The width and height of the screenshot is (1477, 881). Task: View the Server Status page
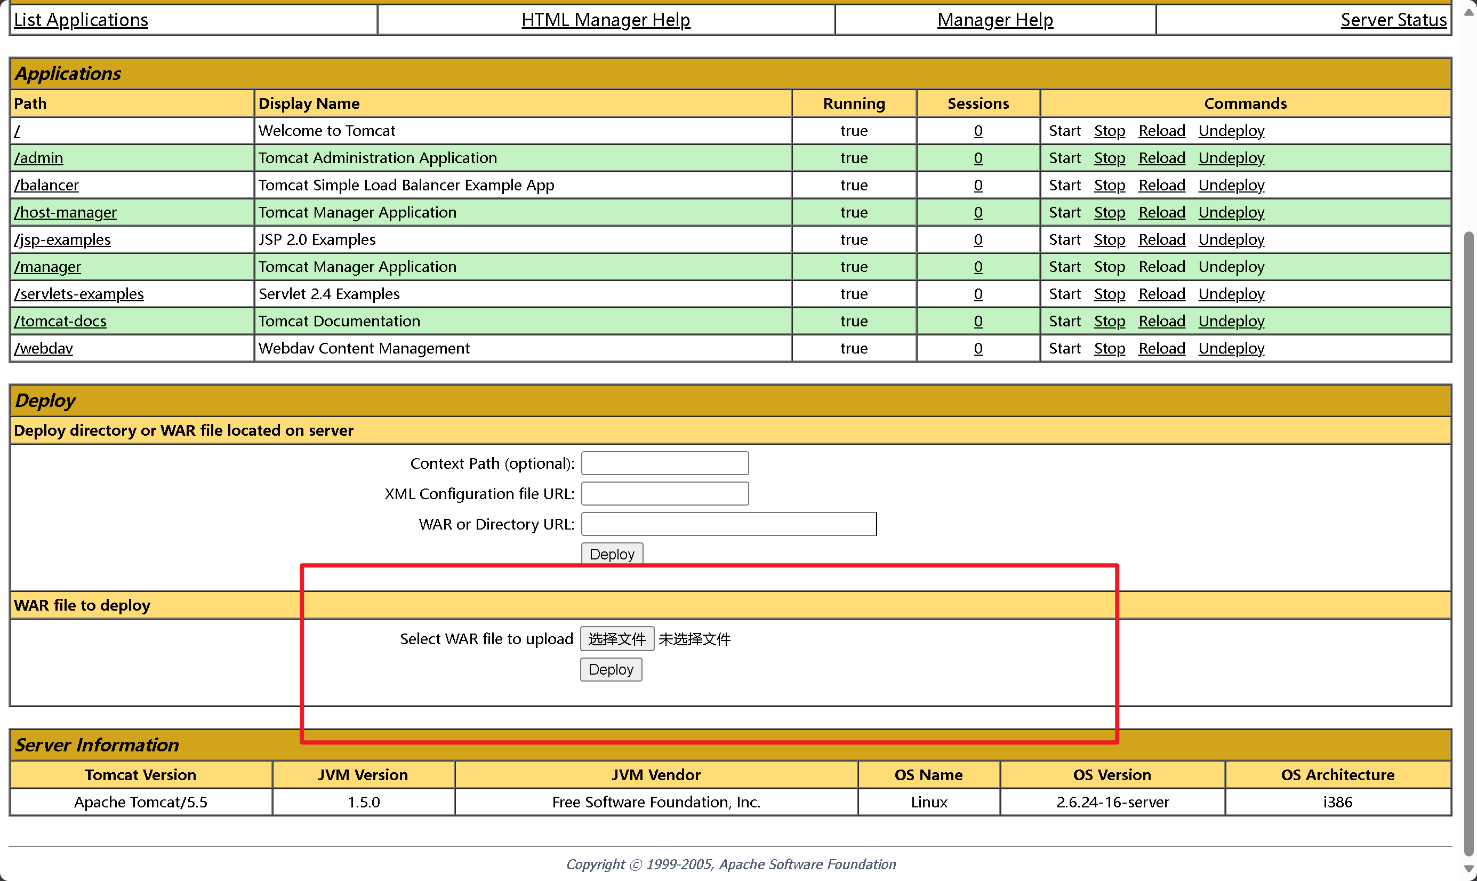tap(1393, 20)
